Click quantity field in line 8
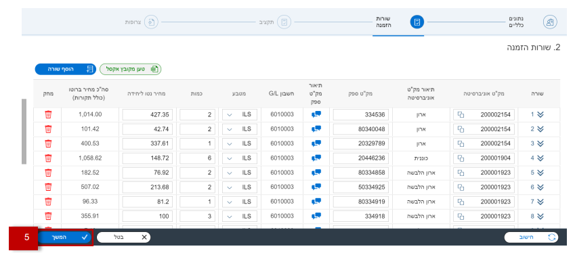 [x=197, y=216]
